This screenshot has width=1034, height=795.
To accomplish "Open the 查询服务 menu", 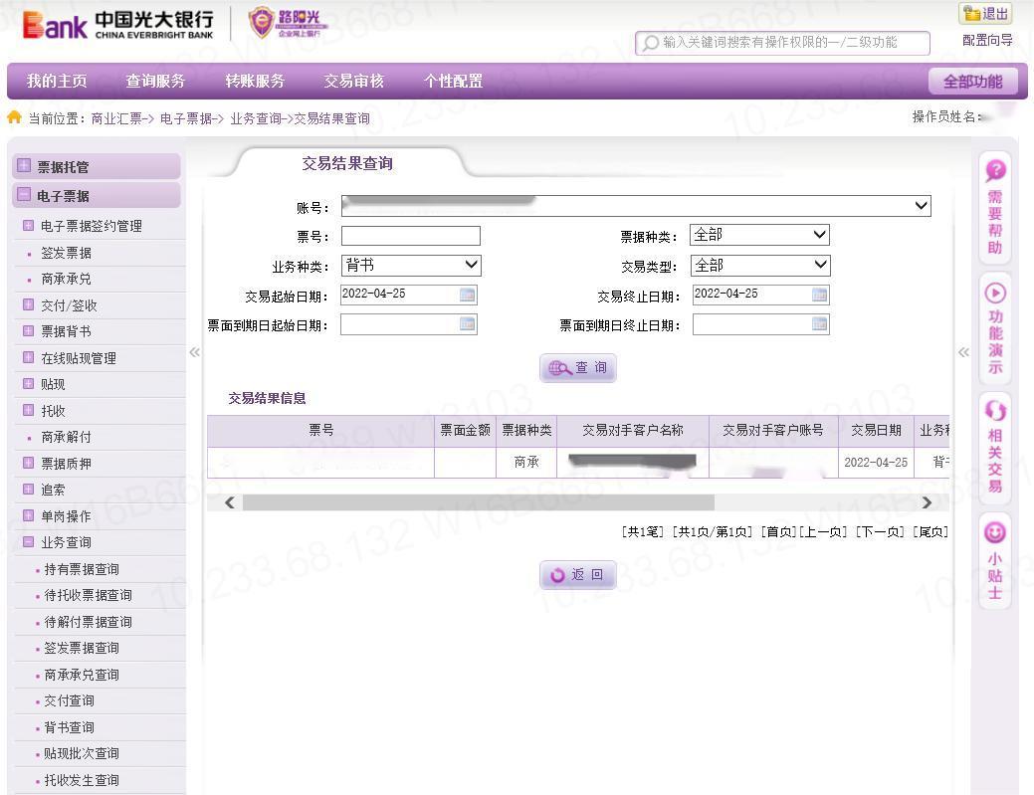I will coord(155,81).
